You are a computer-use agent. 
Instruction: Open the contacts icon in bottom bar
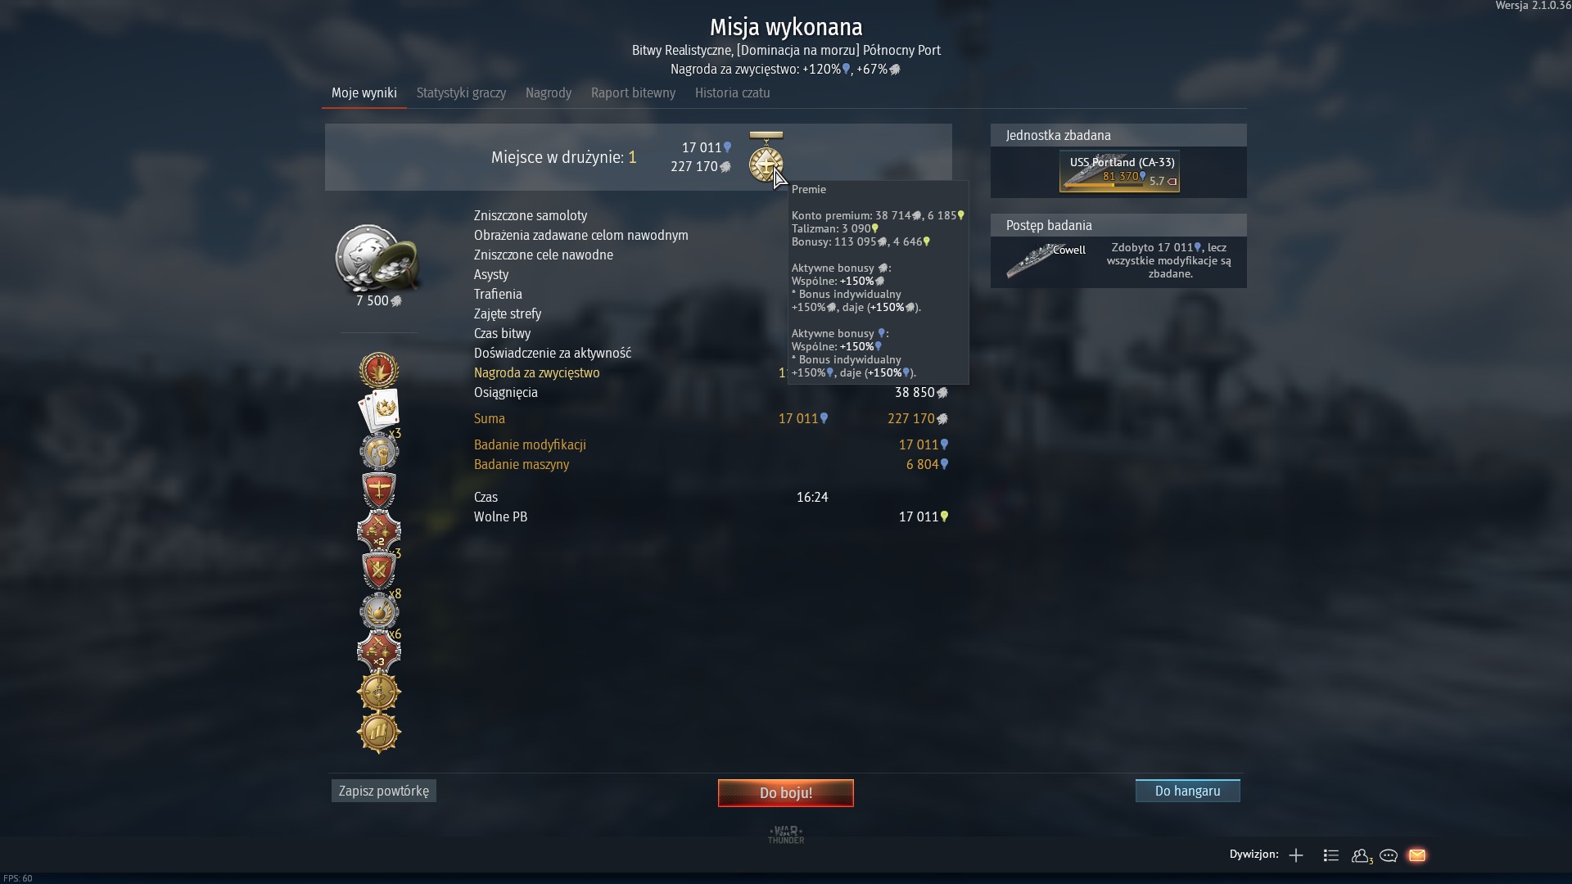coord(1361,855)
